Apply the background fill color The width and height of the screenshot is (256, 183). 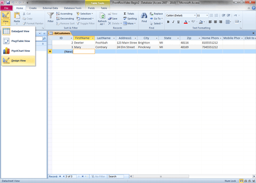tap(201, 22)
